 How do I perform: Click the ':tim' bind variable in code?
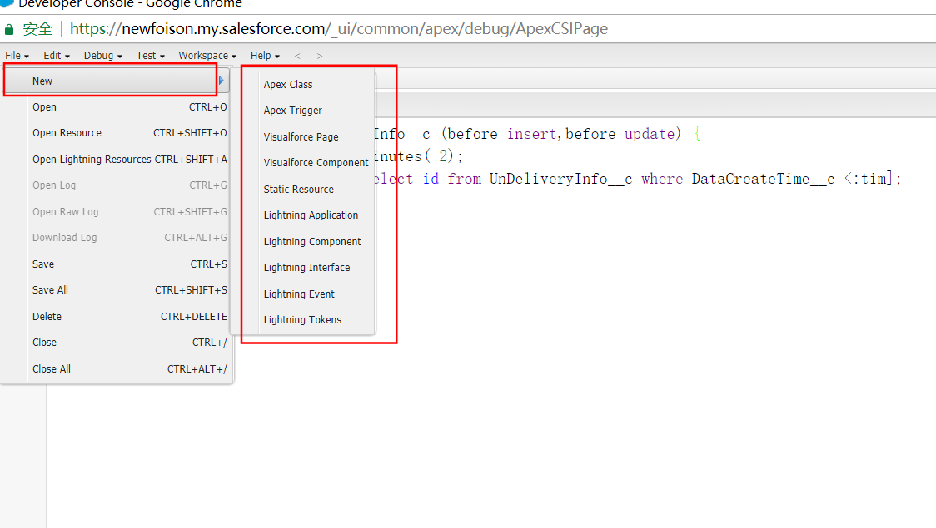pos(869,179)
